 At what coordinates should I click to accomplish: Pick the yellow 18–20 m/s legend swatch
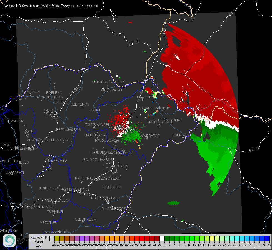(212, 238)
